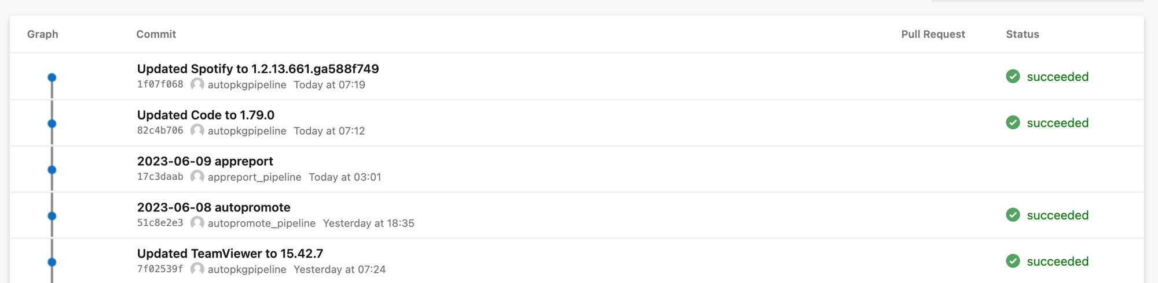Screen dimensions: 1158x283
Task: Click 'succeeded' status on autopromote commit
Action: 1057,215
